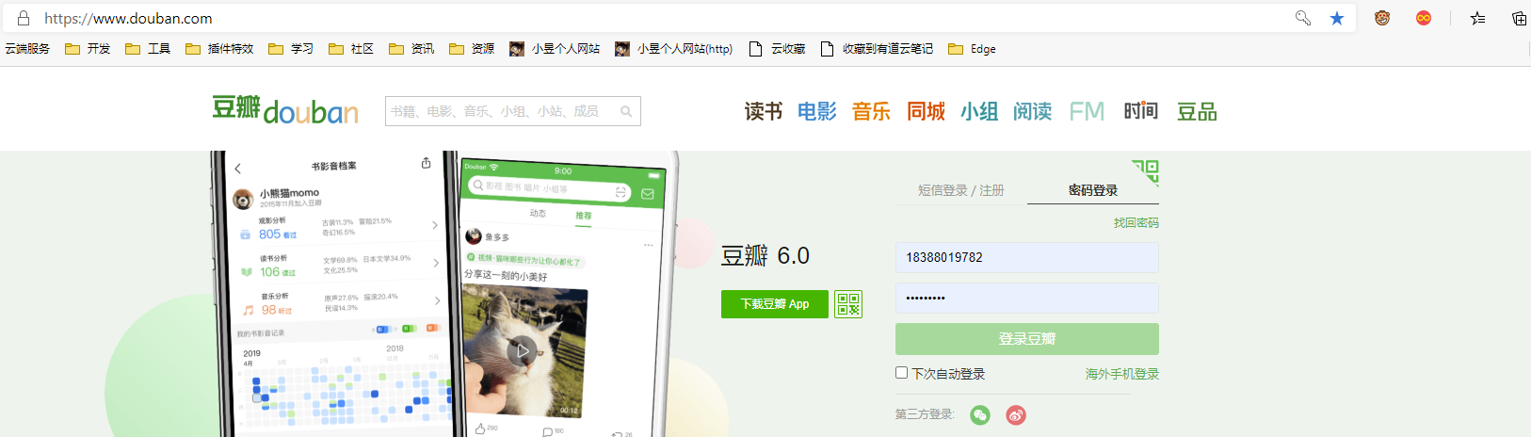Go to 豆品 section
Screen dimensions: 1531x437
click(x=1197, y=111)
